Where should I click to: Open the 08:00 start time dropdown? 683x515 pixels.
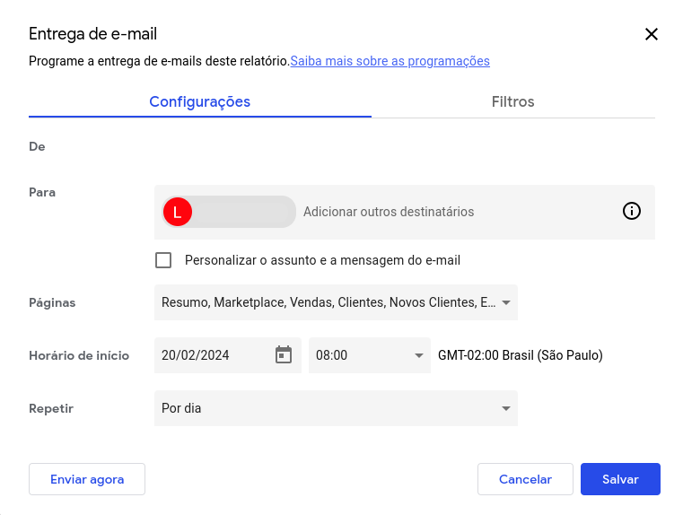pyautogui.click(x=359, y=355)
